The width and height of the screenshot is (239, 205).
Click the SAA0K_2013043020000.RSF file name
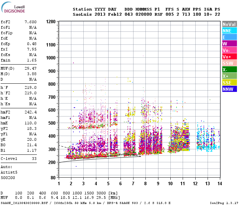24,203
